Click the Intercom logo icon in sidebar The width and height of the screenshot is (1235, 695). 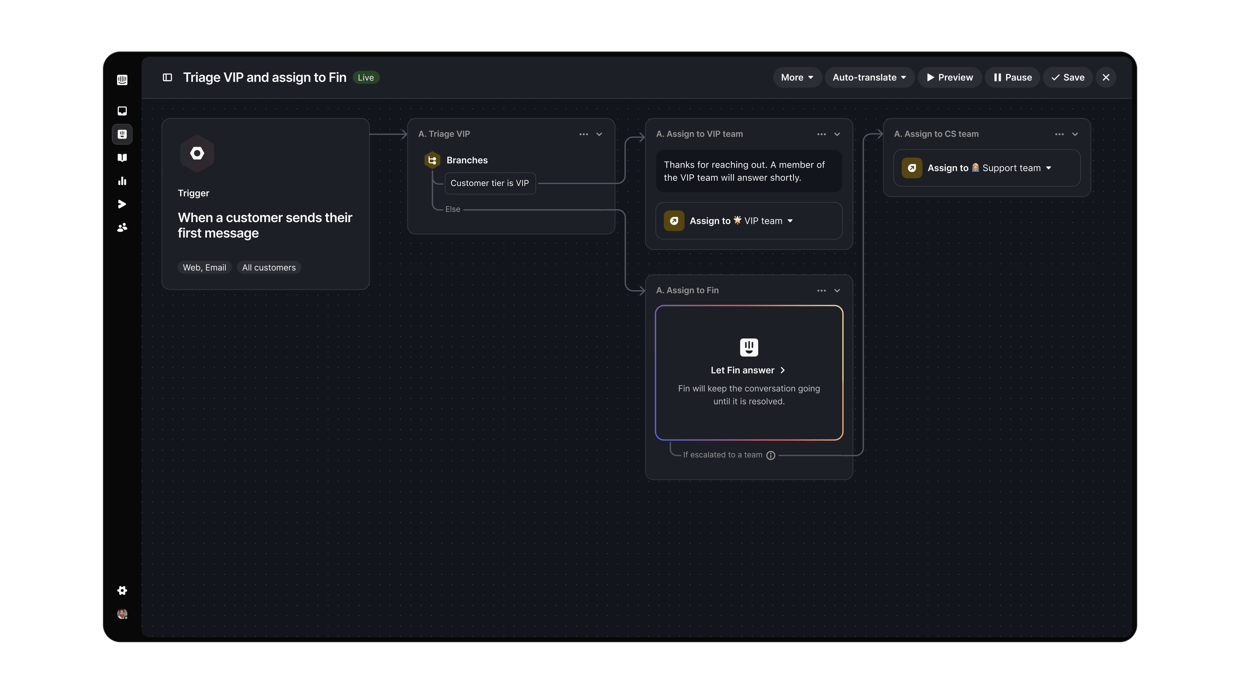coord(122,79)
